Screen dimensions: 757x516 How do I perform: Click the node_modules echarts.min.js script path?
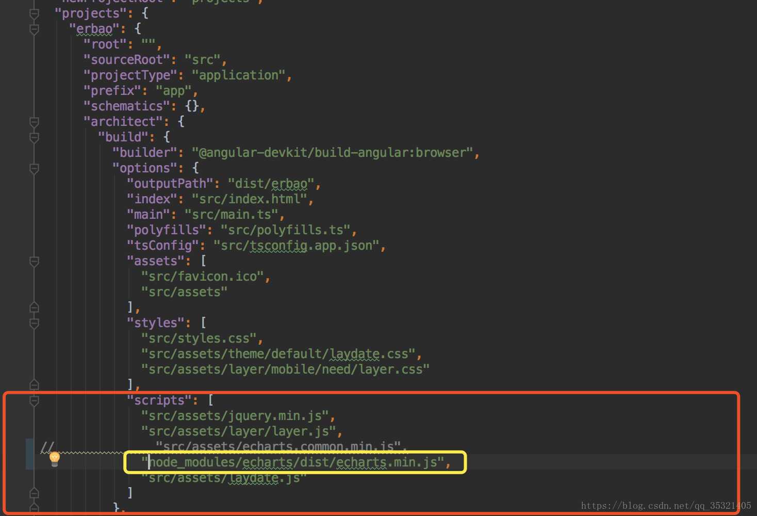point(292,462)
